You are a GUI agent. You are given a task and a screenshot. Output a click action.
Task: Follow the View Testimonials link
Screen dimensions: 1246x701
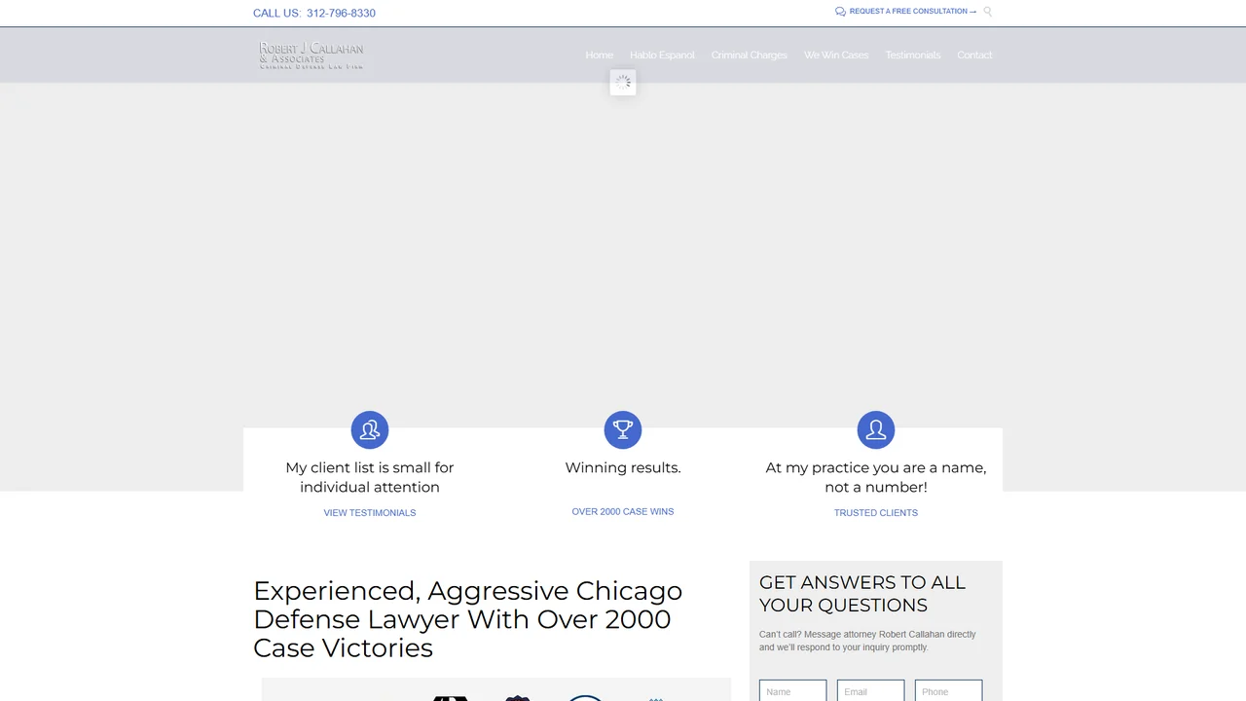click(370, 513)
